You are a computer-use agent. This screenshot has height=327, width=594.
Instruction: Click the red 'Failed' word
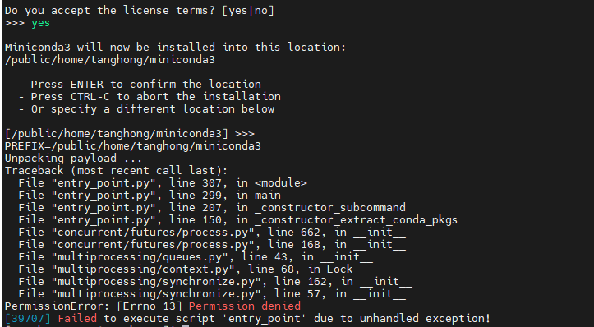click(x=77, y=318)
